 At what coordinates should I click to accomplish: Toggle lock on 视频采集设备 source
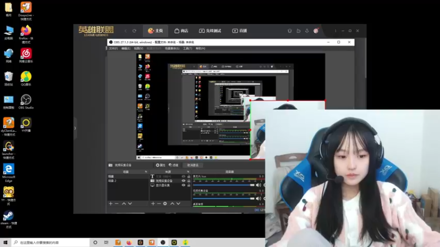click(189, 181)
